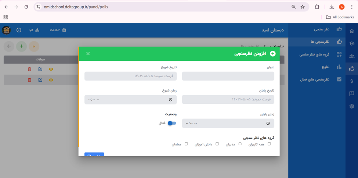Screen dimensions: 358x178
Task: Open the گروه های نظر سنجی menu item
Action: [317, 54]
